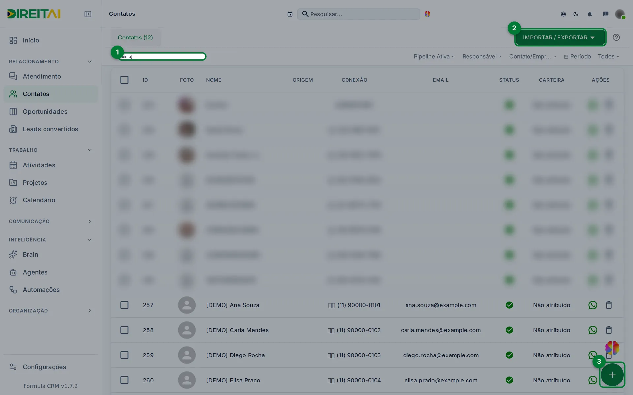Open the feedback message icon
The image size is (633, 395).
(606, 14)
